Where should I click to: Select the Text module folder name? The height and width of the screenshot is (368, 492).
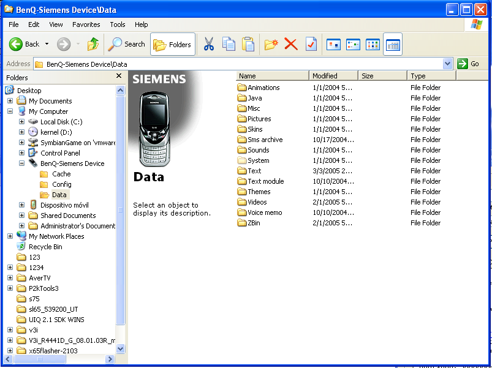(266, 181)
